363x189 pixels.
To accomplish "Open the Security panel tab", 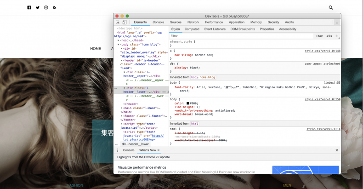I will [x=273, y=22].
